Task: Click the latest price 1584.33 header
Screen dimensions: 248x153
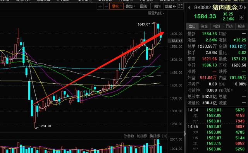Action: coord(205,16)
